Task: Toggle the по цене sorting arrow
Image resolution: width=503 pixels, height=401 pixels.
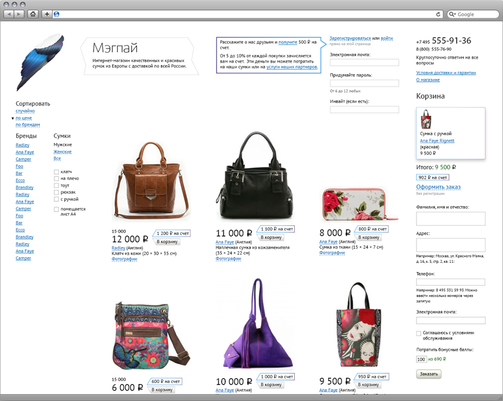Action: click(x=13, y=118)
